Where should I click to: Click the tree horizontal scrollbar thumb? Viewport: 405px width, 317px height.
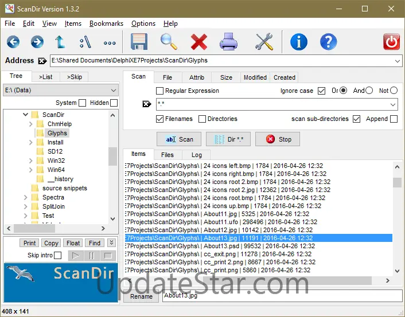tap(34, 229)
